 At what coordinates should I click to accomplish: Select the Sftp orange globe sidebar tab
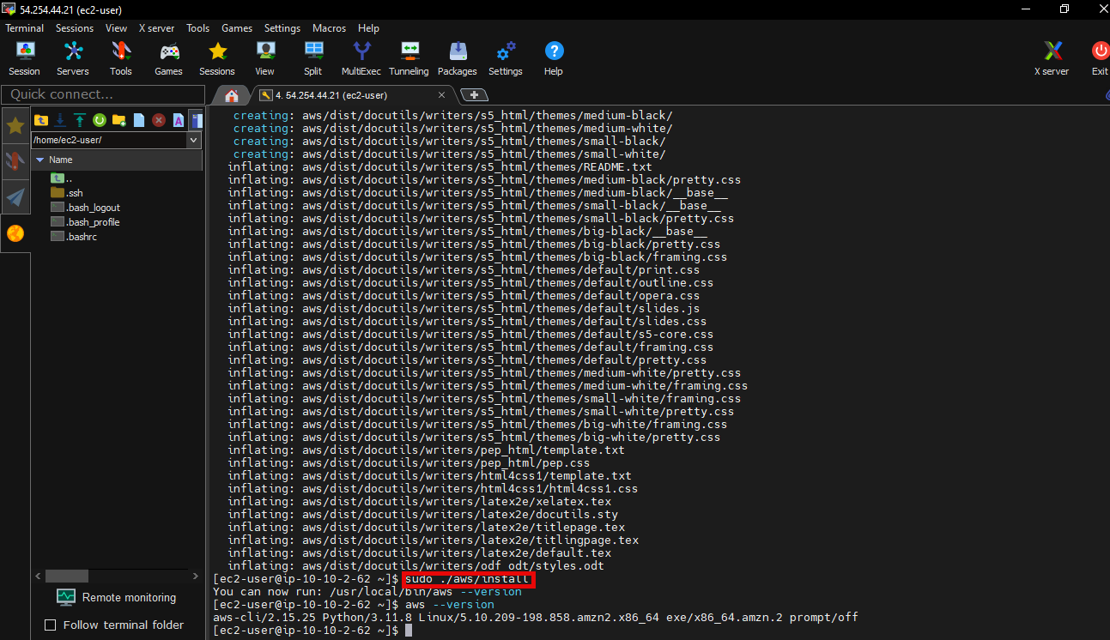click(15, 233)
